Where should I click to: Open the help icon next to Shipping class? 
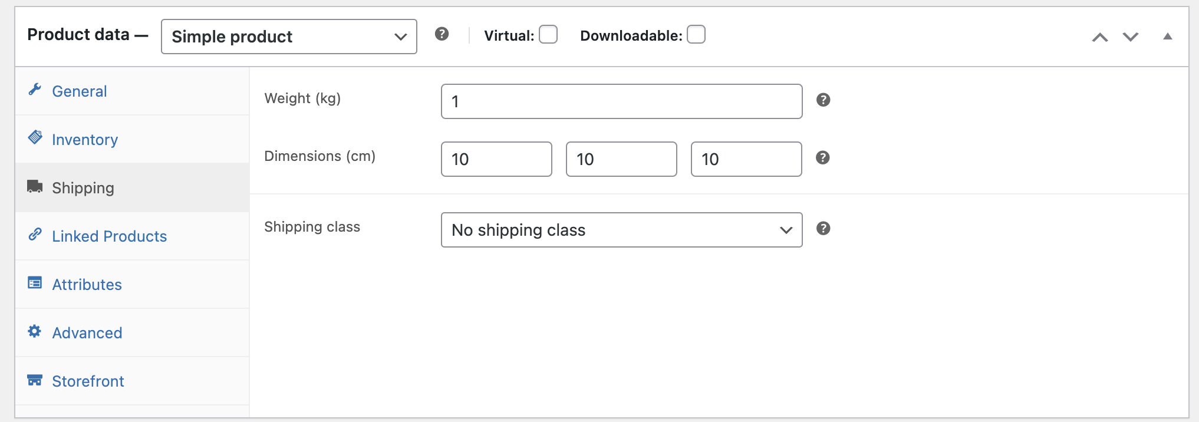point(824,229)
